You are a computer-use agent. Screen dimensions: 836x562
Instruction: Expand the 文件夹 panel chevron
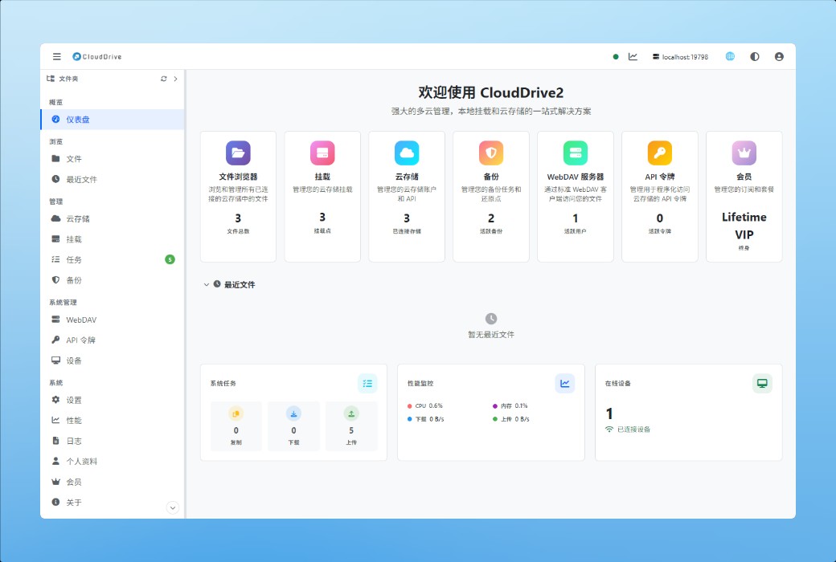pyautogui.click(x=175, y=79)
